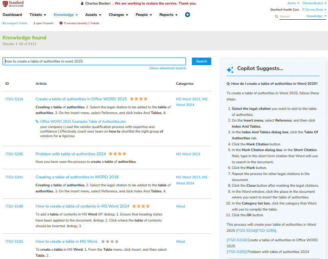Open ITSD-5285 reference below Copilot answer
Image resolution: width=328 pixels, height=259 pixels.
[237, 252]
